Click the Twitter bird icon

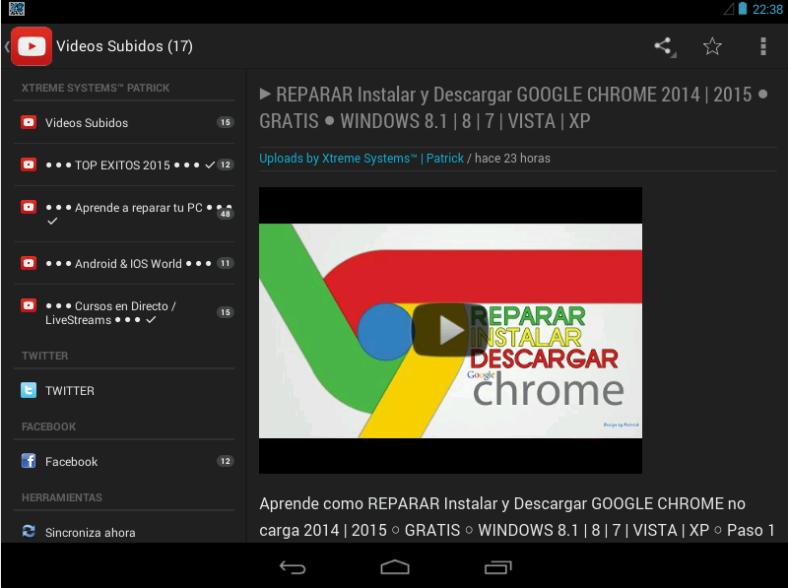(x=29, y=390)
